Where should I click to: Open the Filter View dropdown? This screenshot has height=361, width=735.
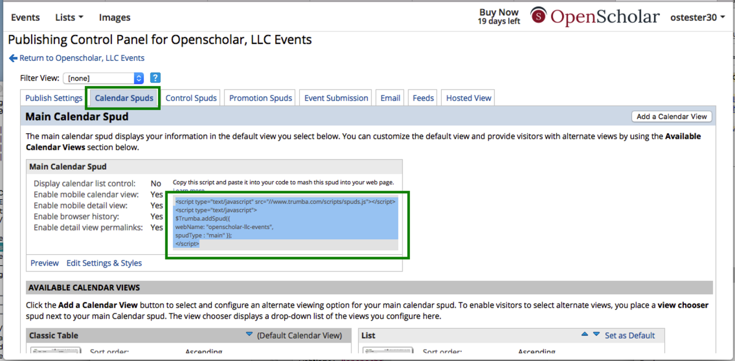[103, 78]
